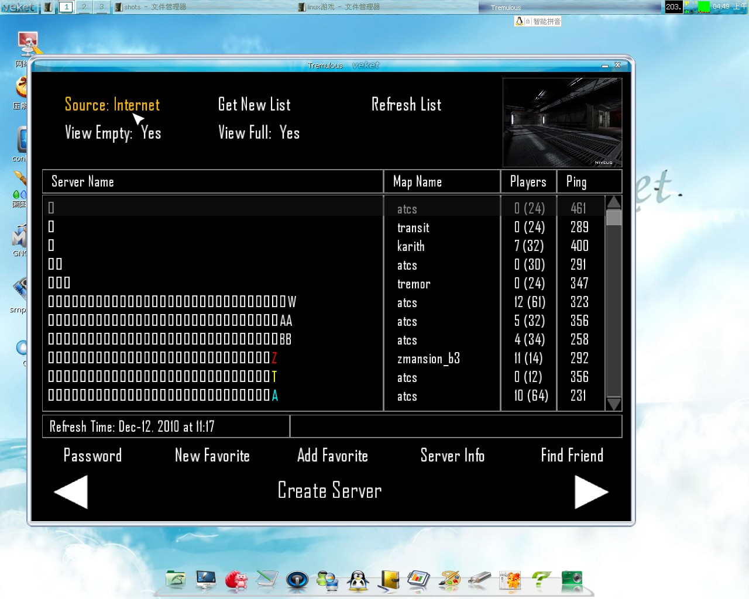This screenshot has height=599, width=749.
Task: Click the Password button
Action: [x=92, y=456]
